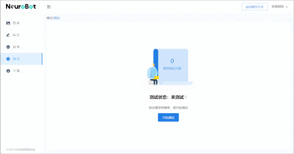The height and width of the screenshot is (154, 294).
Task: Click the ©2021 北京矩视智能出品 footer text
Action: (21, 149)
